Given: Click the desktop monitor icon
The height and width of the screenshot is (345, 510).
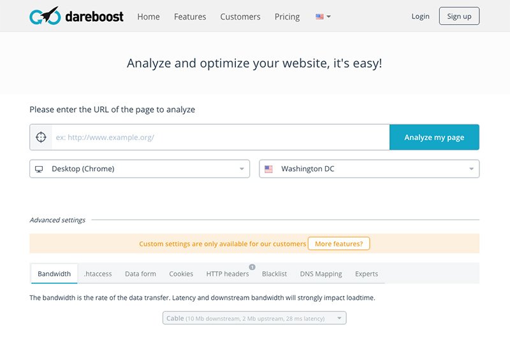Looking at the screenshot, I should pos(39,169).
